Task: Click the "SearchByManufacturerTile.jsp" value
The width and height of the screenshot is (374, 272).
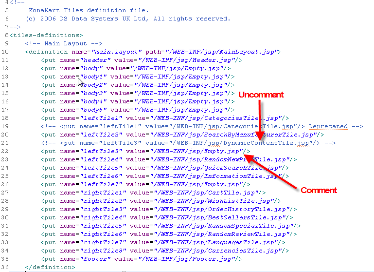Action: point(259,135)
